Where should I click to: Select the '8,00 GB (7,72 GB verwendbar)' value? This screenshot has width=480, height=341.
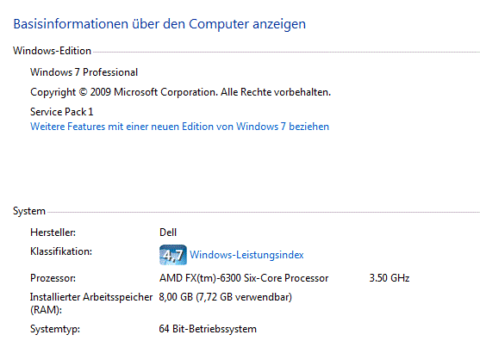point(225,297)
